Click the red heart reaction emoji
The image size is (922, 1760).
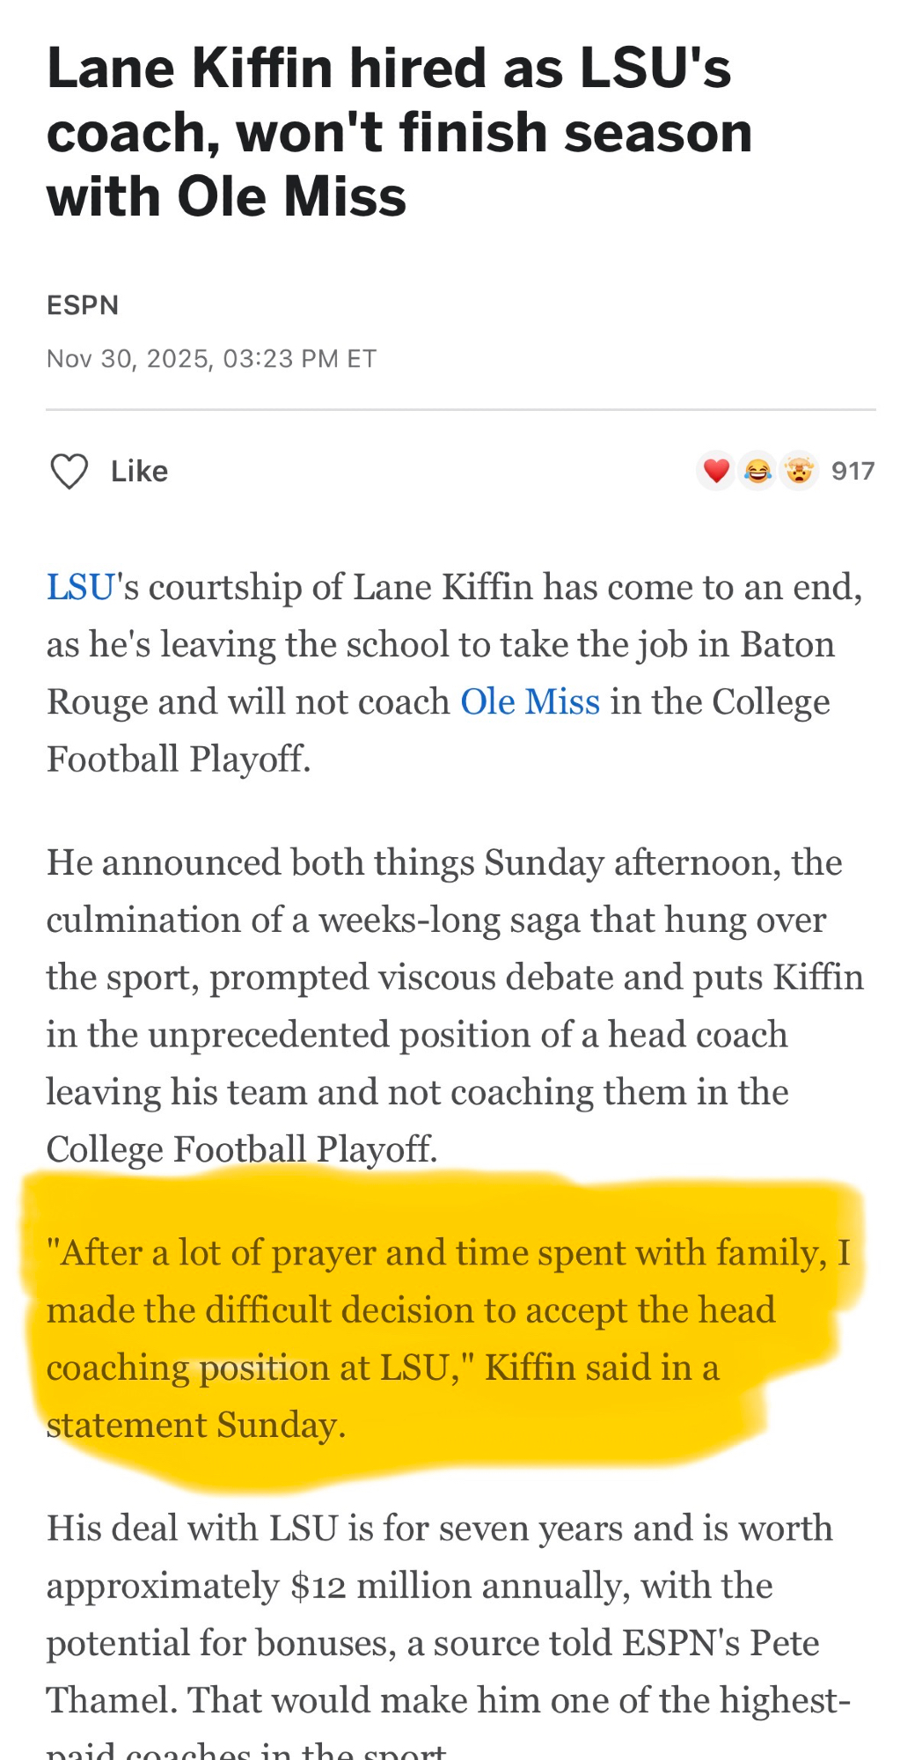click(x=716, y=472)
